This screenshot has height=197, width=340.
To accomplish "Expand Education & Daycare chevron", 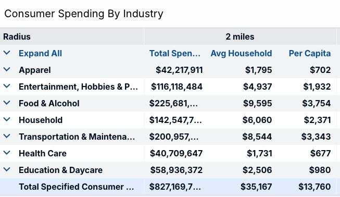I will click(x=7, y=170).
